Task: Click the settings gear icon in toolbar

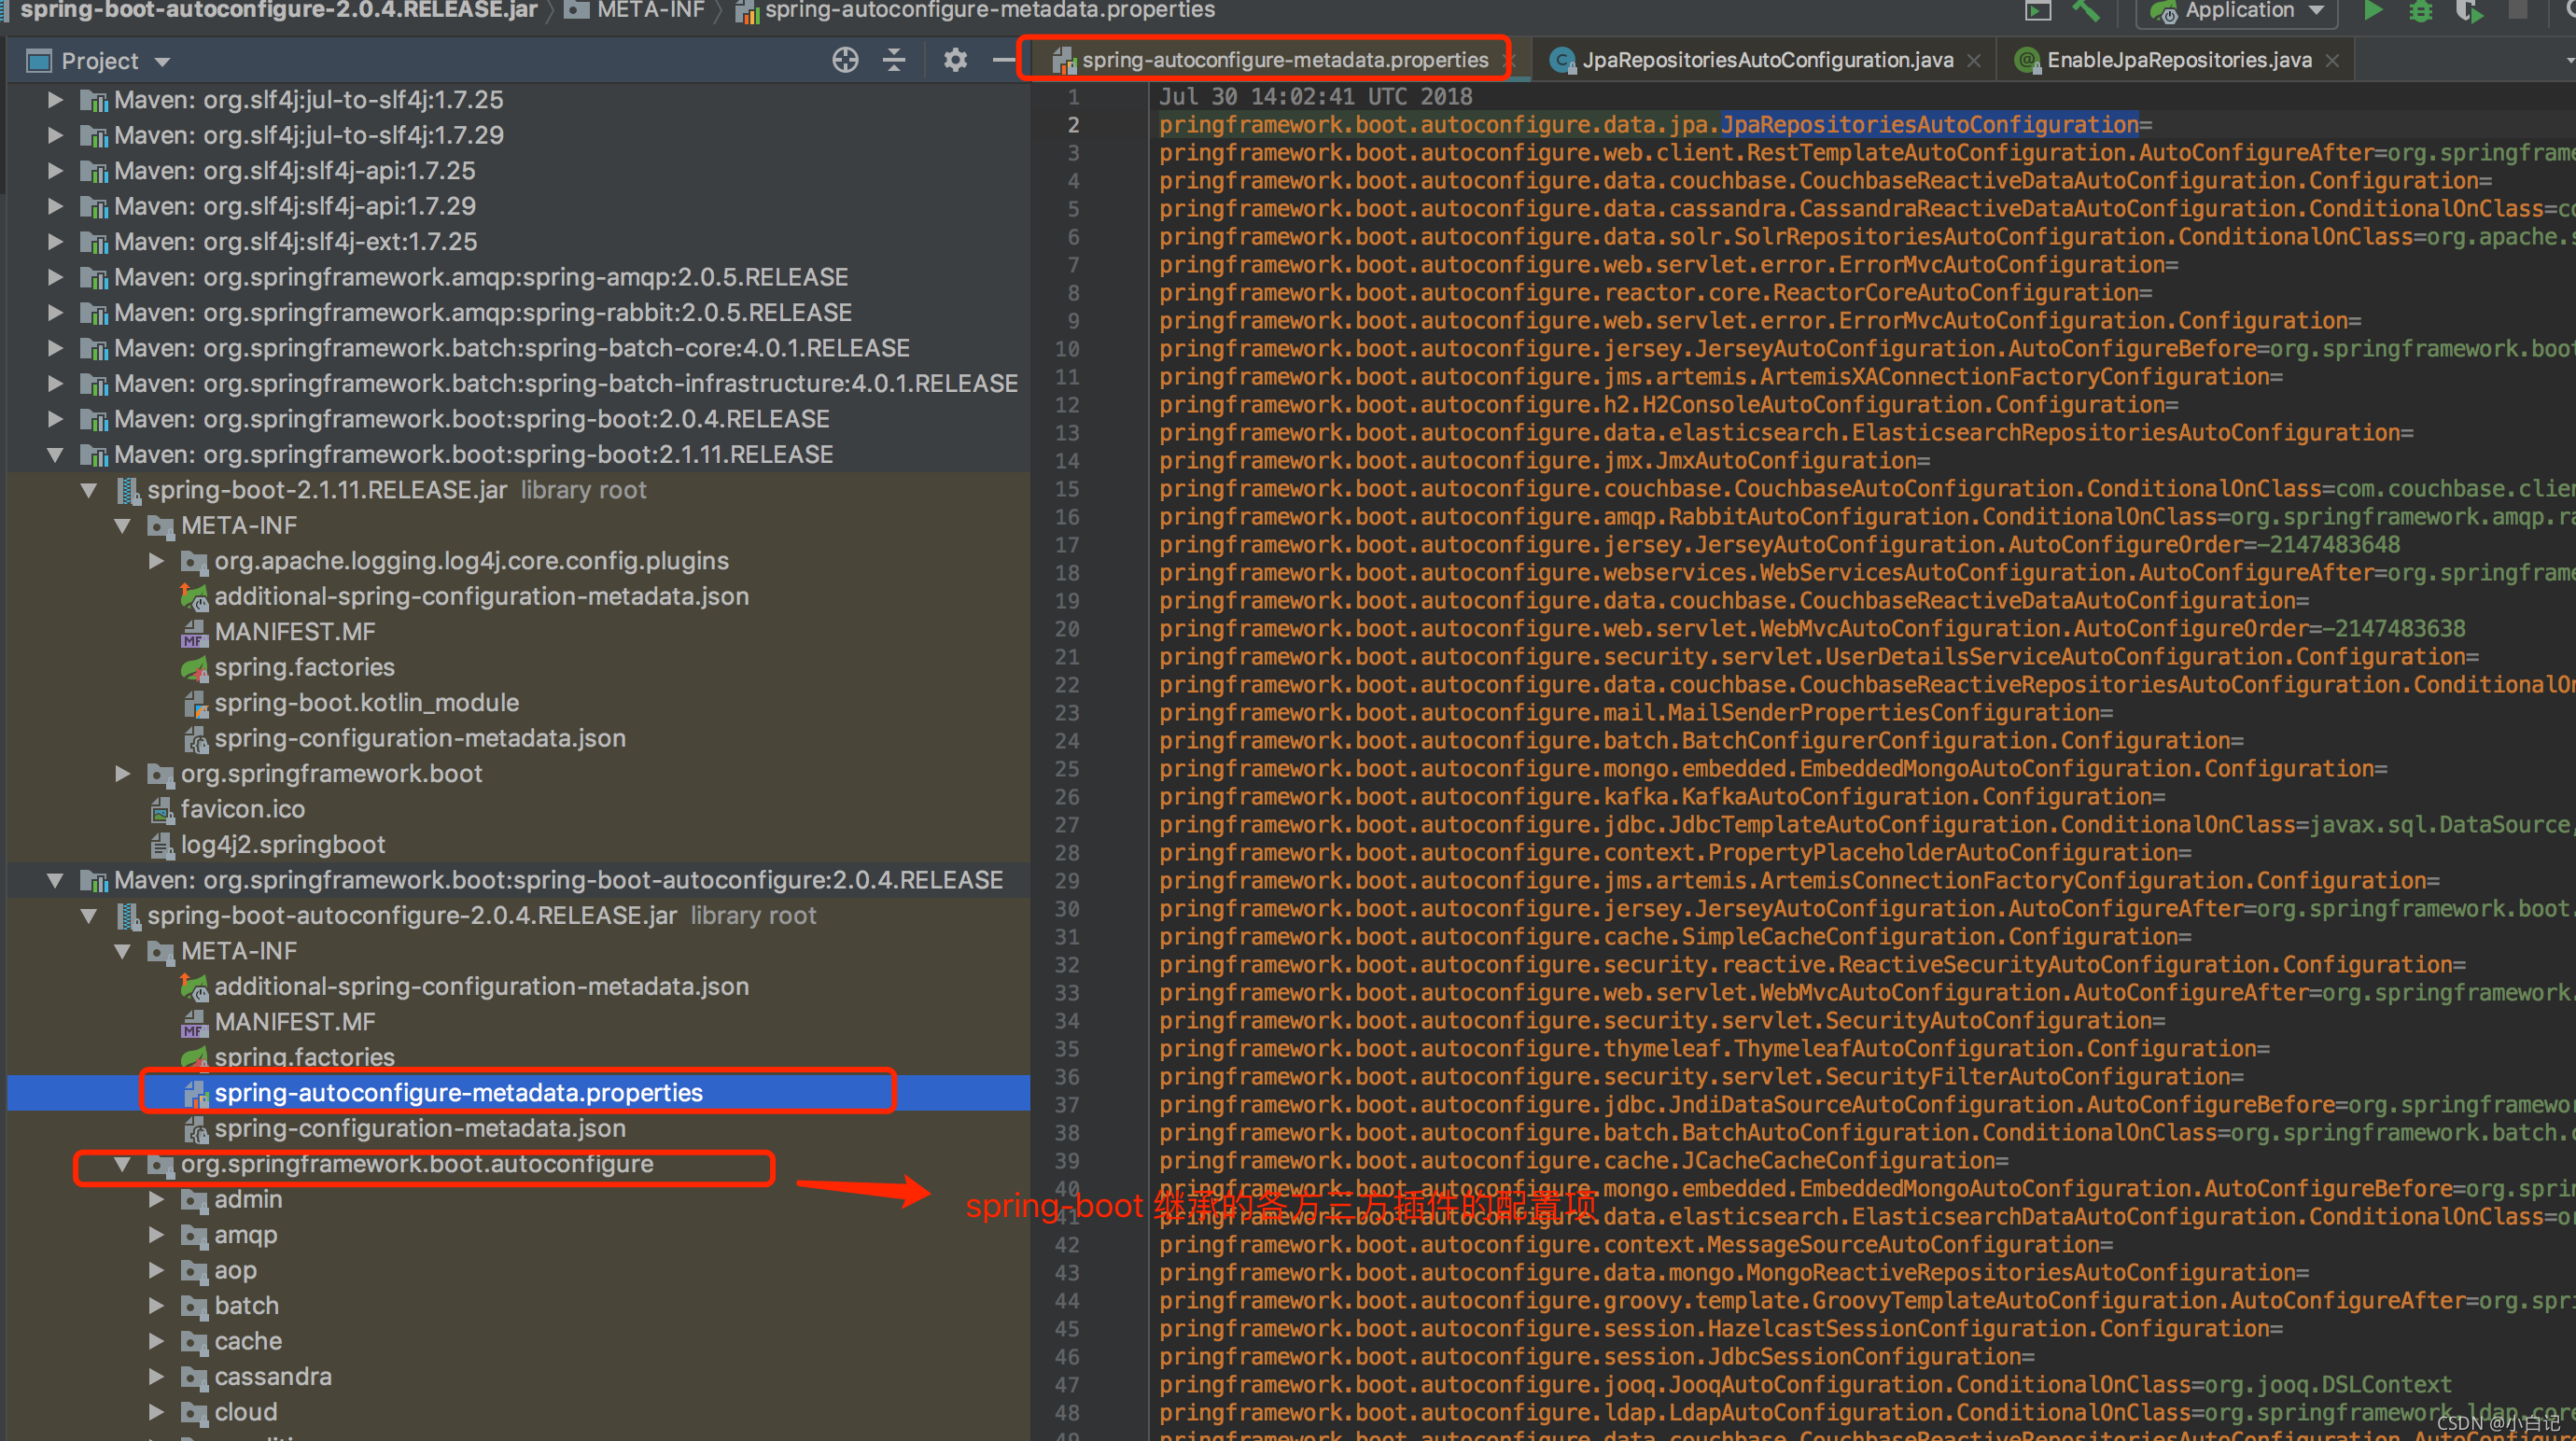Action: click(x=956, y=62)
